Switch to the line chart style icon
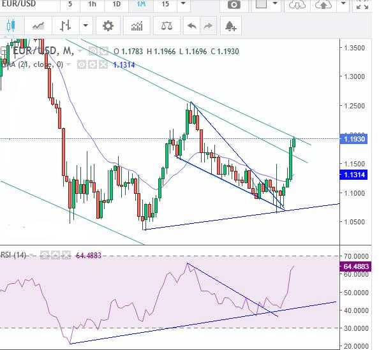The height and width of the screenshot is (350, 379). pyautogui.click(x=38, y=26)
